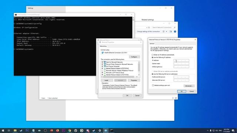237x133 pixels.
Task: Click the Default gateway input field
Action: pyautogui.click(x=181, y=67)
